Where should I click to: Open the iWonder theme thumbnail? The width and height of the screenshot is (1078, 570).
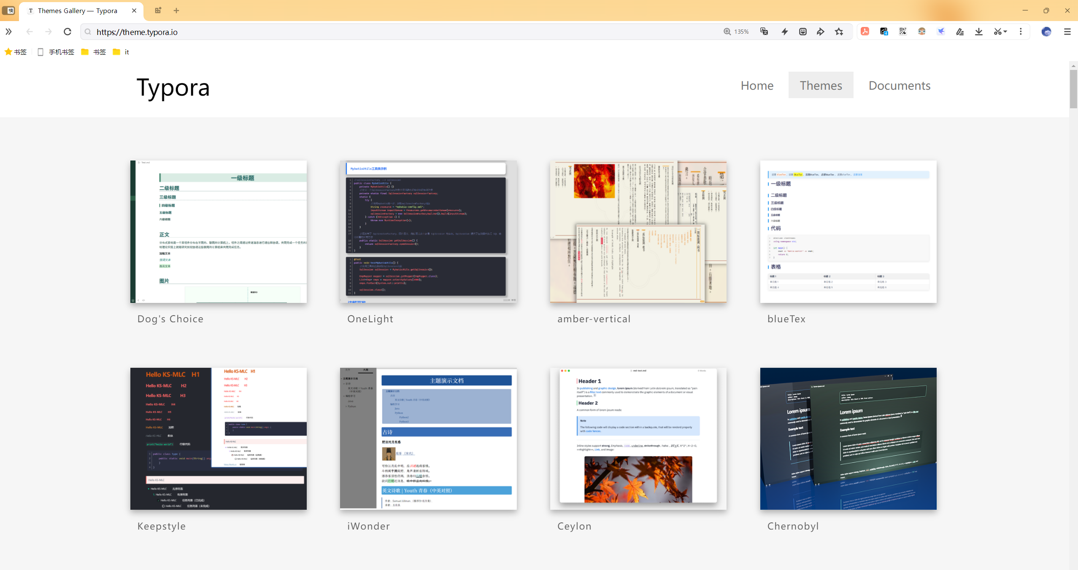point(428,439)
